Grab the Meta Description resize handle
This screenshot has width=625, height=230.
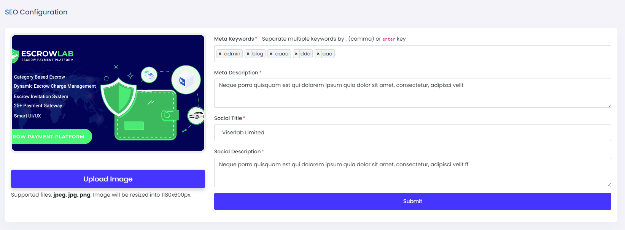[x=609, y=105]
